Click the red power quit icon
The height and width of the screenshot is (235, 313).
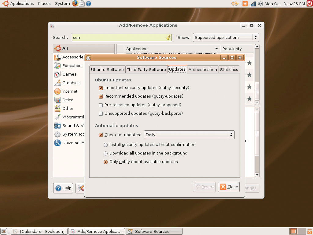point(310,4)
